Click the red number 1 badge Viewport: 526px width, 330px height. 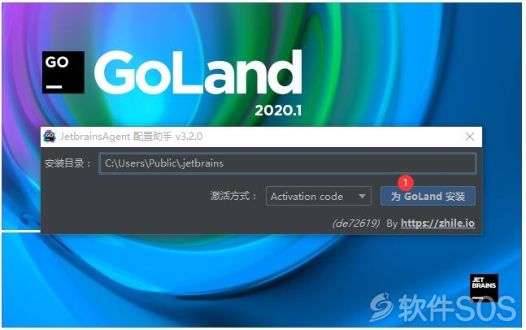click(x=405, y=183)
